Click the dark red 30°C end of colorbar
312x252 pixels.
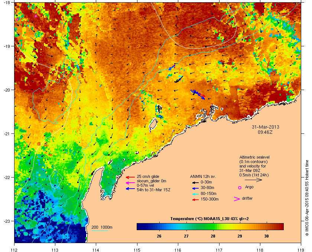(x=280, y=226)
